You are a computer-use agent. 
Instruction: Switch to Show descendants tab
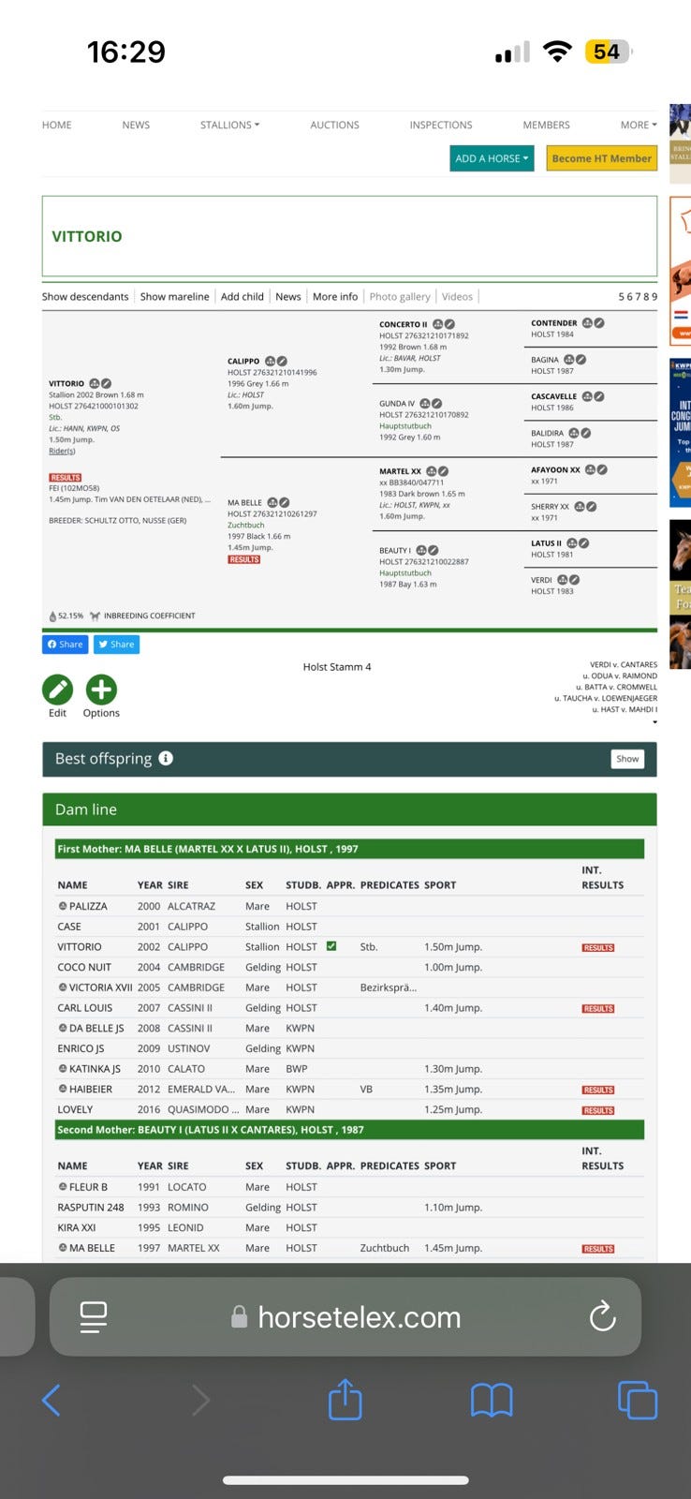[x=85, y=296]
